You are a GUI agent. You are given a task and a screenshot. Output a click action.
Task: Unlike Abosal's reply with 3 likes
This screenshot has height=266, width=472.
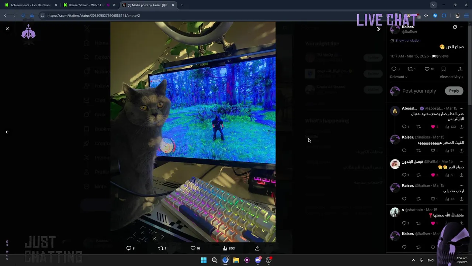(x=433, y=127)
